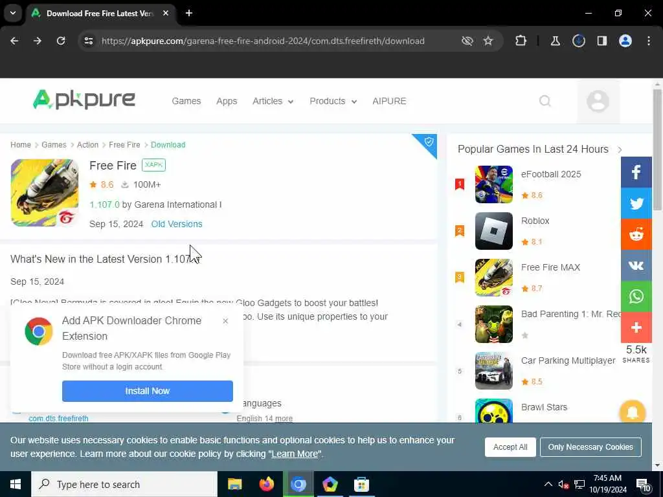663x497 pixels.
Task: Open the tab search dropdown arrow
Action: click(13, 13)
